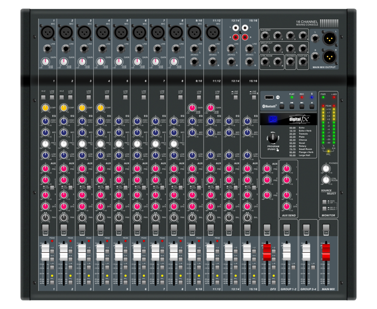Click CTRL ROOM L output jack

coord(265,62)
